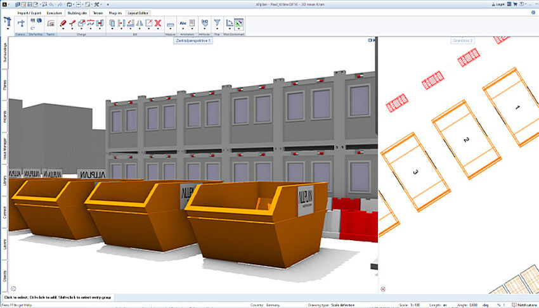The width and height of the screenshot is (539, 308).
Task: Open the Building site tab
Action: [77, 13]
